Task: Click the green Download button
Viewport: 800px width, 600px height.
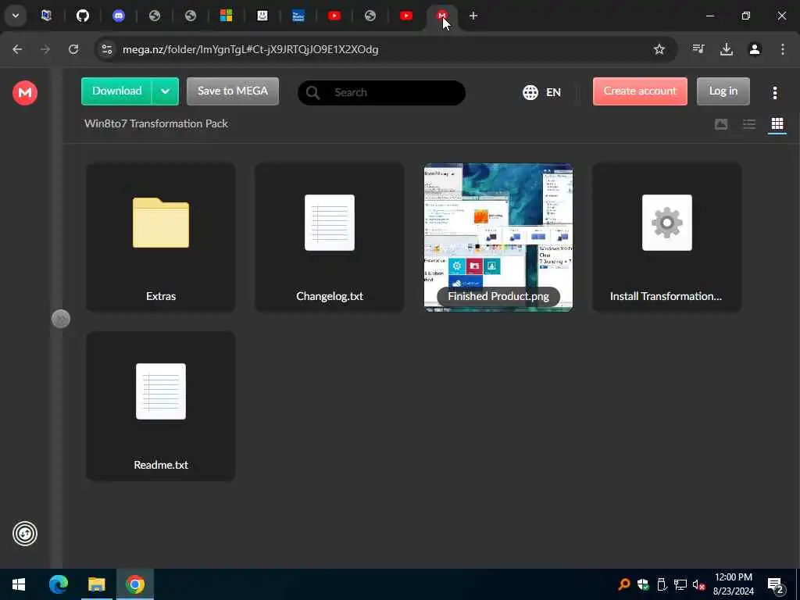Action: 117,91
